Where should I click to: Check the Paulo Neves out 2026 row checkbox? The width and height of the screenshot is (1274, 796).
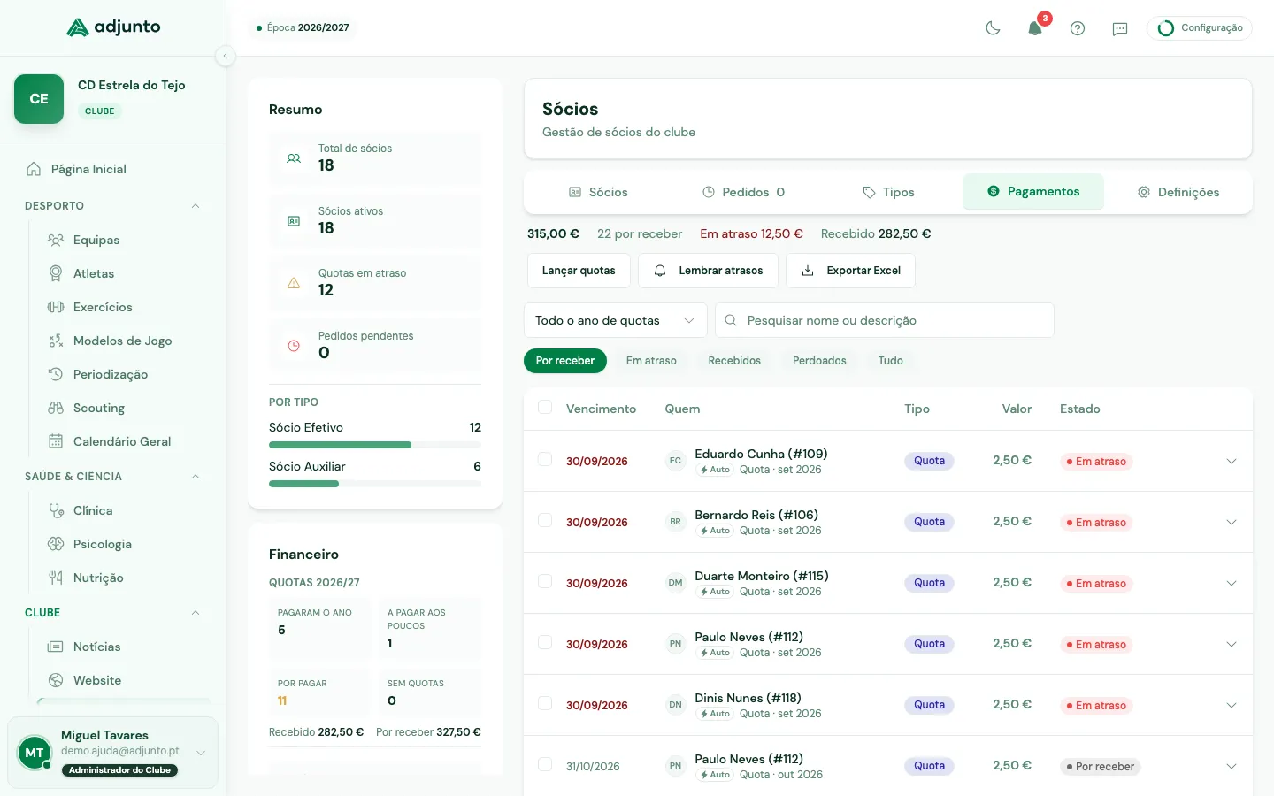pos(545,764)
